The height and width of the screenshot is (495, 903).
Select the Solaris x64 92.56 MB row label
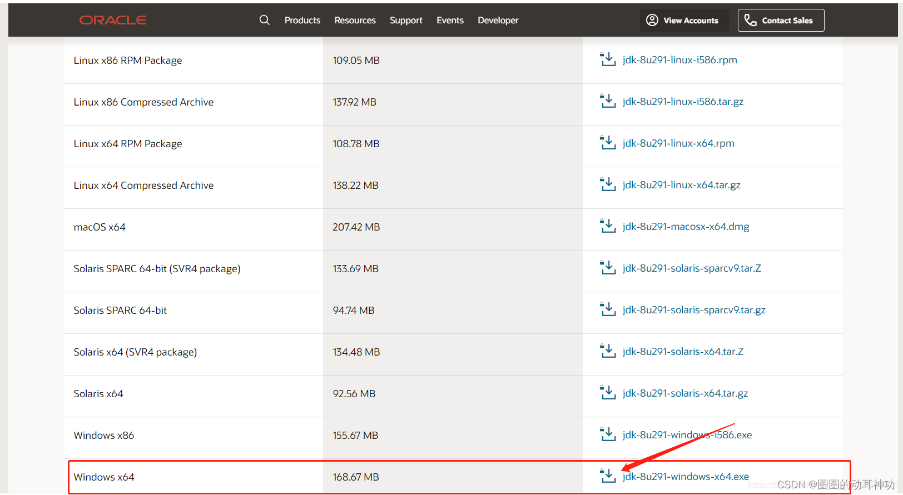[x=98, y=394]
